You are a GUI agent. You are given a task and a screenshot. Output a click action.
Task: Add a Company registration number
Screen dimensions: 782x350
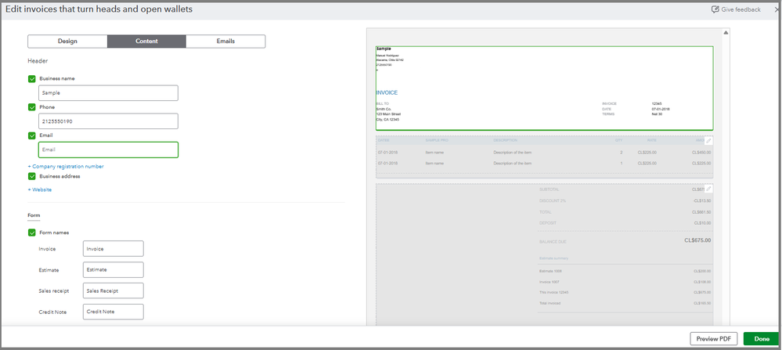click(66, 167)
